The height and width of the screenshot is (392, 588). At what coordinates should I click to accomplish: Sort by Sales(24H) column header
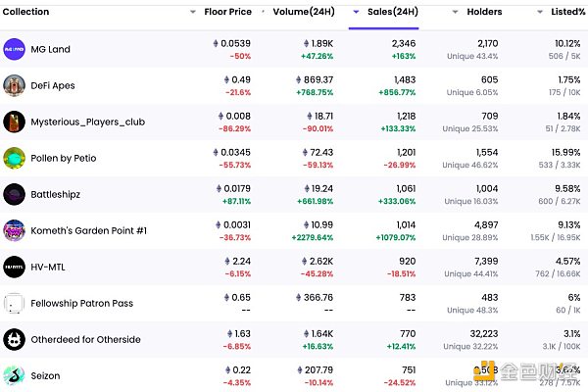click(390, 12)
